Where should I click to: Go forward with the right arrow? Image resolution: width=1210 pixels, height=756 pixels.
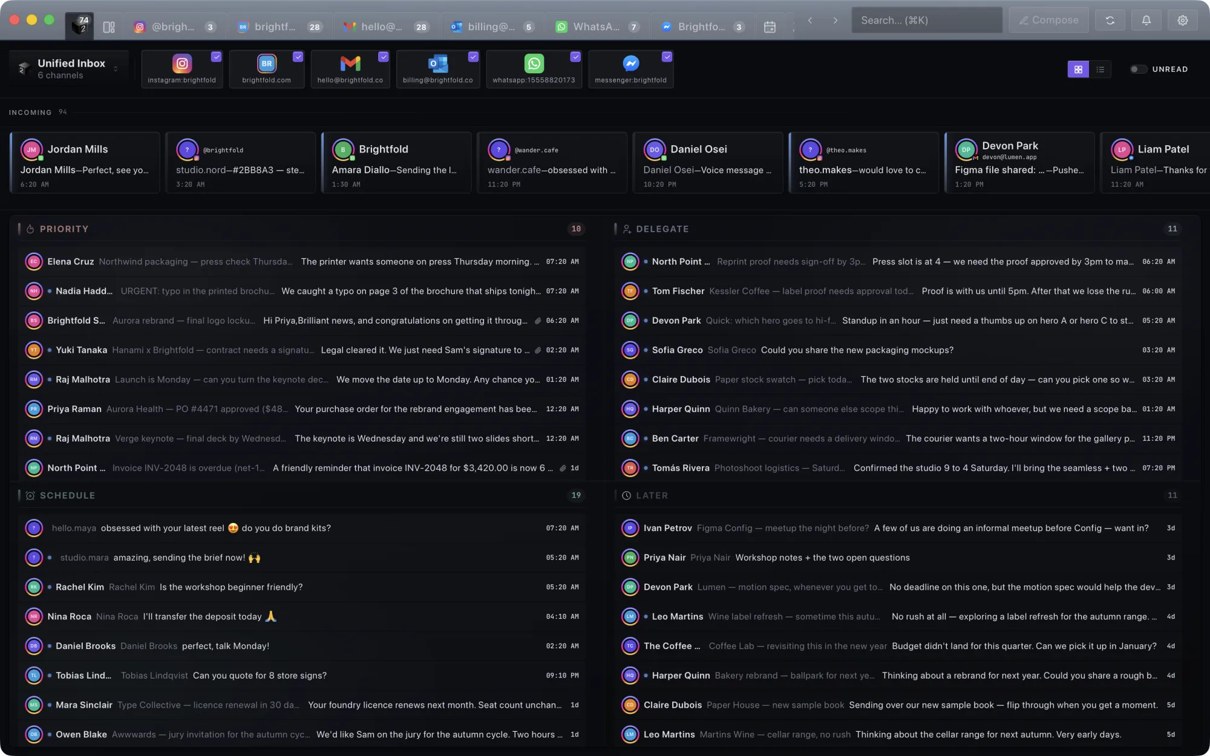836,21
